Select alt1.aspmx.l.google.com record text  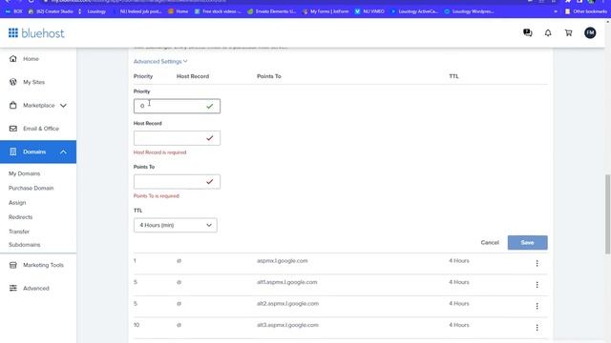pos(286,282)
